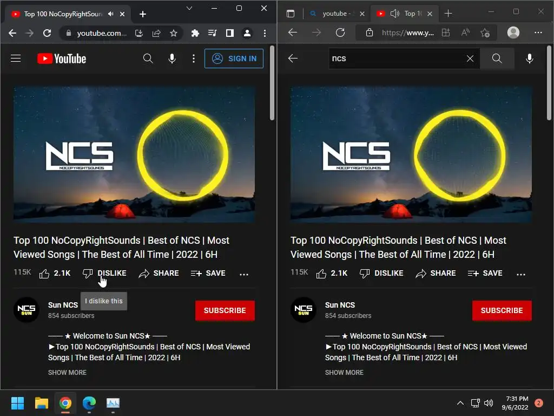Image resolution: width=554 pixels, height=416 pixels.
Task: Go forward in Chrome browser
Action: click(x=30, y=33)
